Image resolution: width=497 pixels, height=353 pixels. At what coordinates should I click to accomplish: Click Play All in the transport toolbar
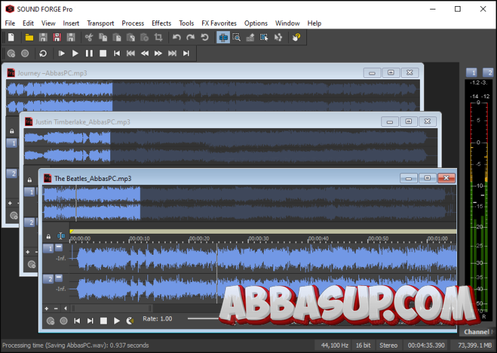click(x=62, y=54)
